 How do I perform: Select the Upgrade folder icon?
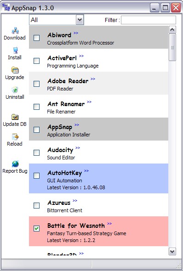click(x=15, y=70)
